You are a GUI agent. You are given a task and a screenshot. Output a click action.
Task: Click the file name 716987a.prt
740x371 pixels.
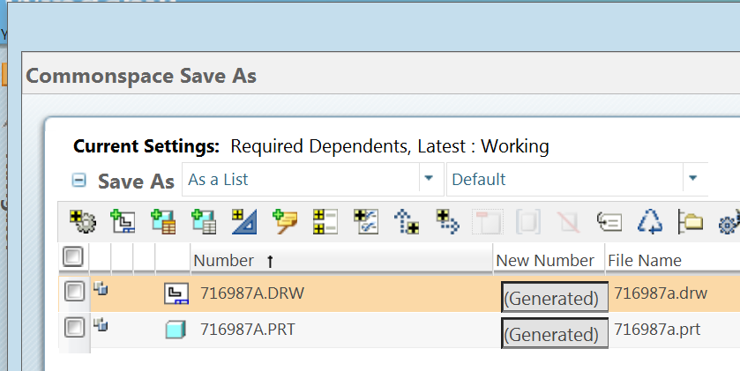657,330
